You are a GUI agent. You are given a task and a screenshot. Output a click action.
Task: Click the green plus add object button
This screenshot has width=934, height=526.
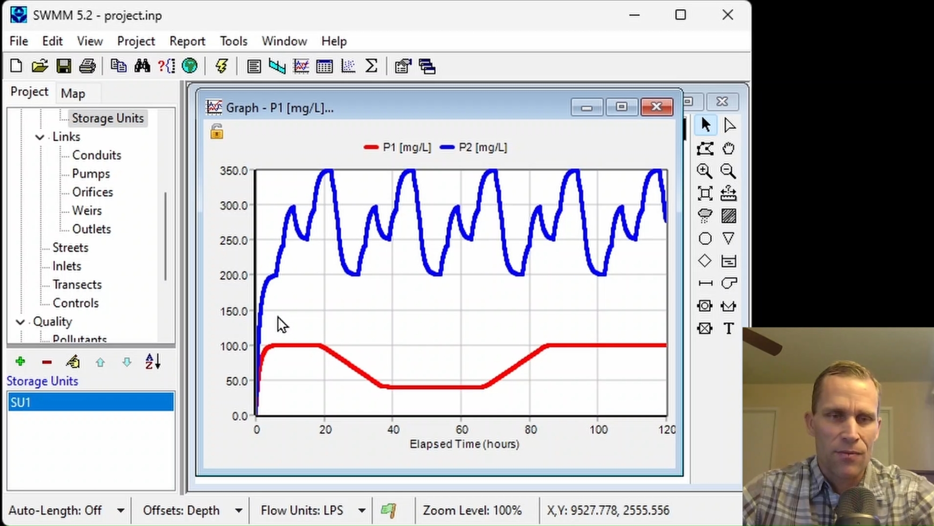[20, 362]
